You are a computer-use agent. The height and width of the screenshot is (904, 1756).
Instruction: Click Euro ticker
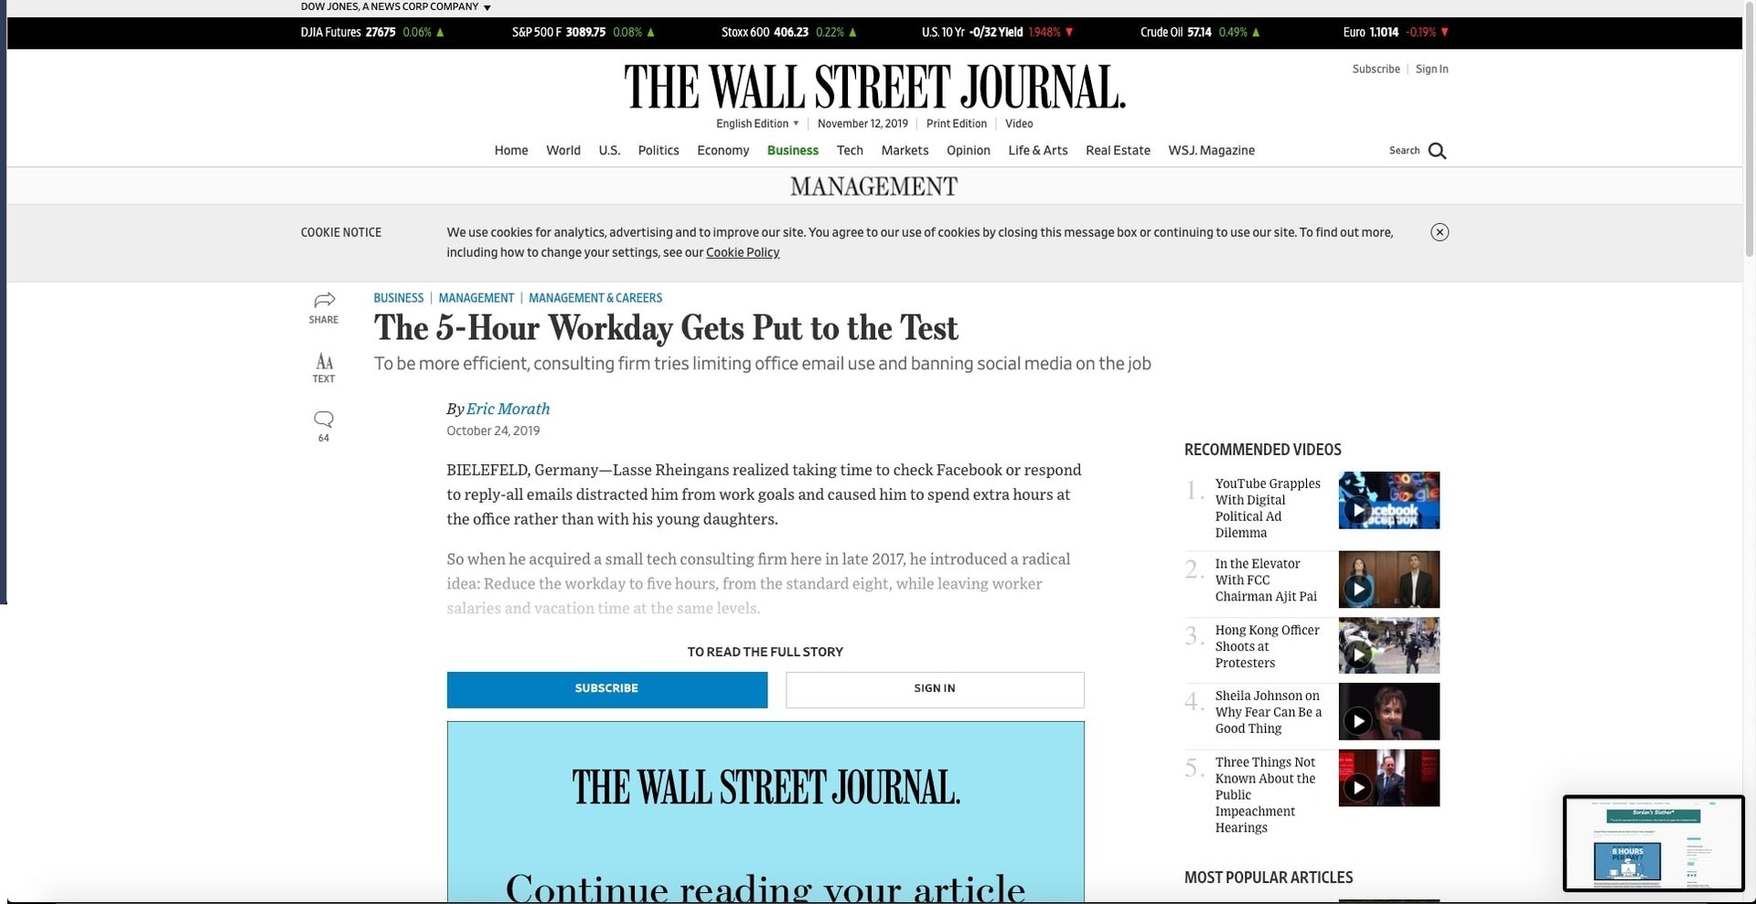click(1396, 32)
